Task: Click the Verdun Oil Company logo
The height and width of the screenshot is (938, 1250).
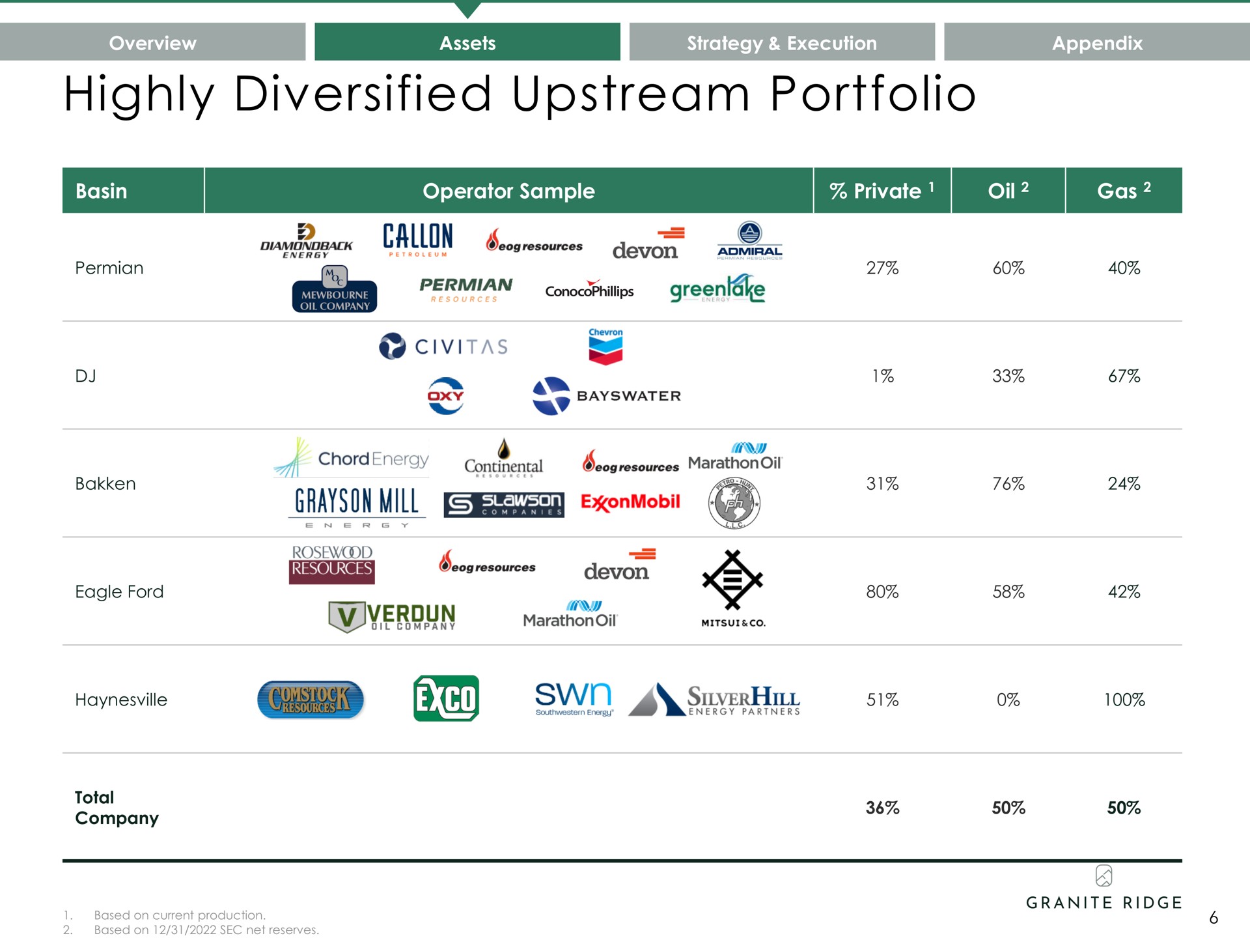Action: [392, 616]
